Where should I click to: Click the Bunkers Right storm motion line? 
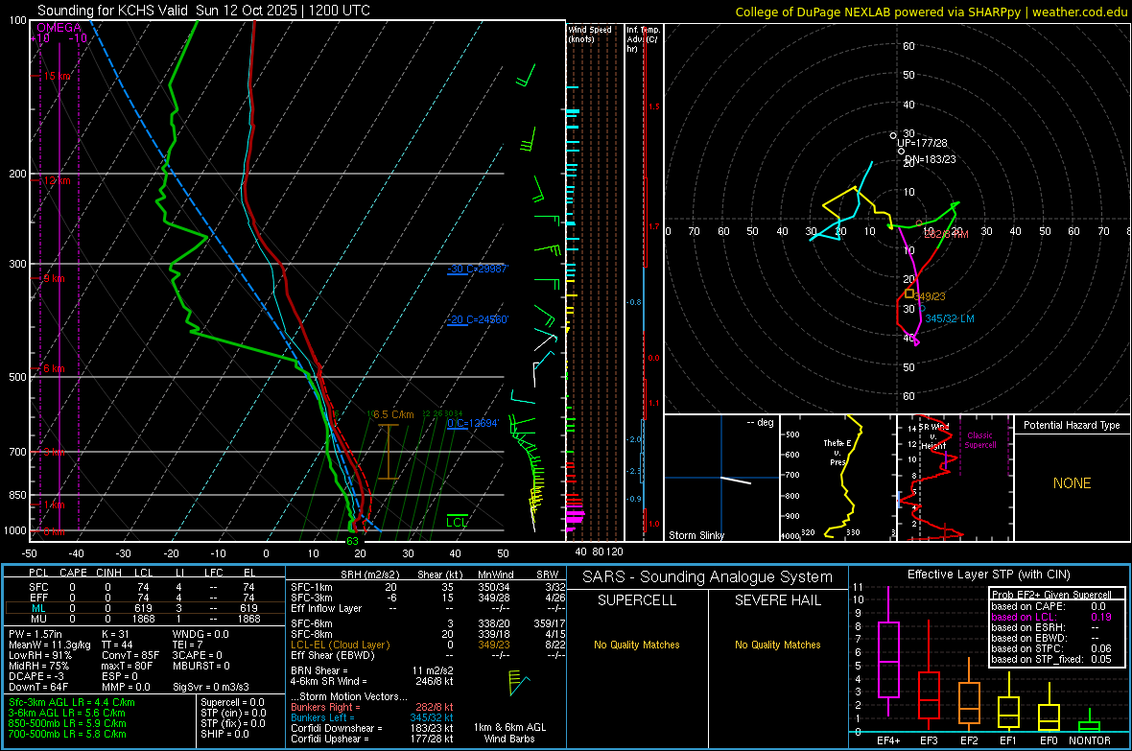(372, 707)
